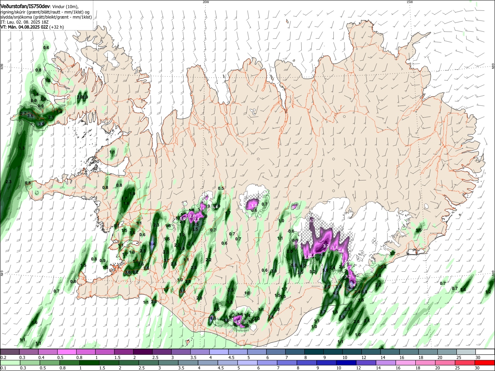Image resolution: width=495 pixels, height=371 pixels.
Task: Click the 1.2 precipitation value at the far east edge
Action: click(488, 292)
